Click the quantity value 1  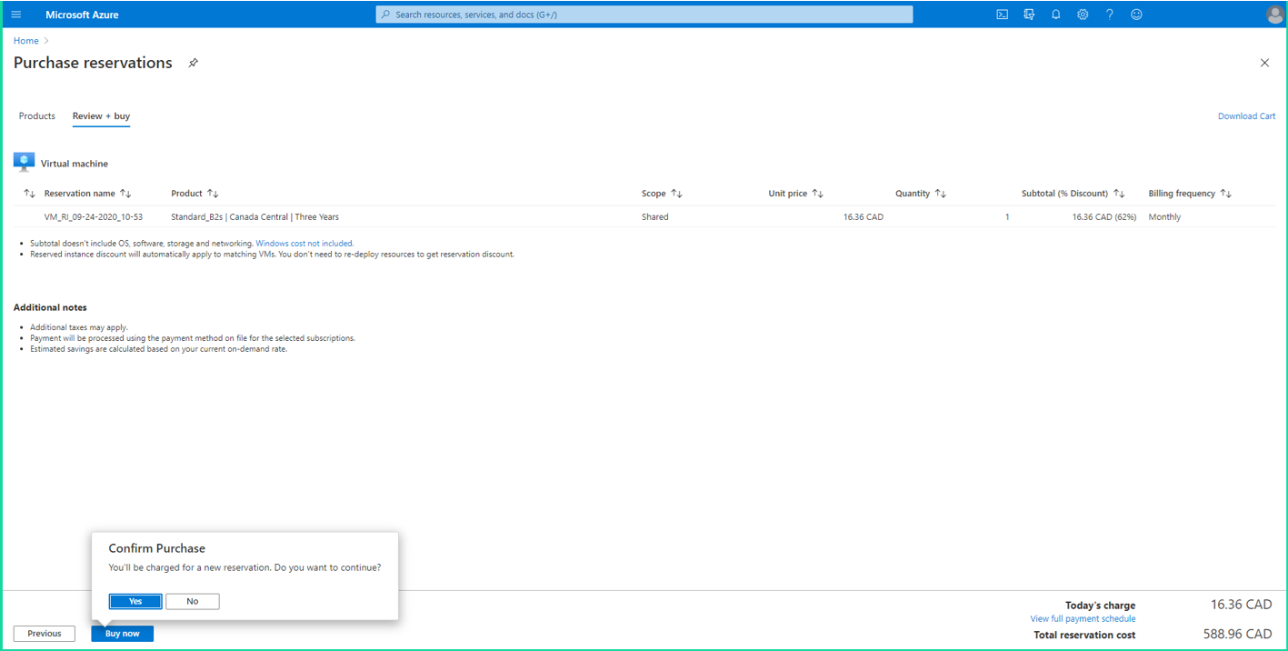pyautogui.click(x=1007, y=217)
